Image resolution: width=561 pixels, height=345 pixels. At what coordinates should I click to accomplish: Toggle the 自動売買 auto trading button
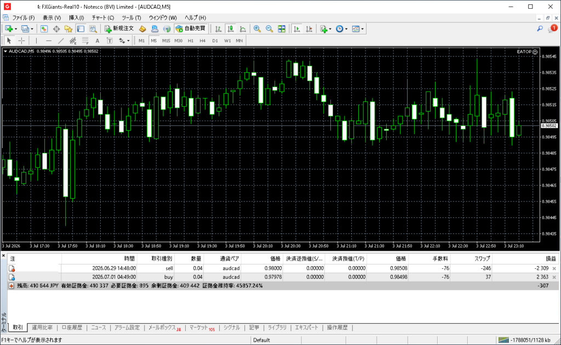[x=191, y=28]
